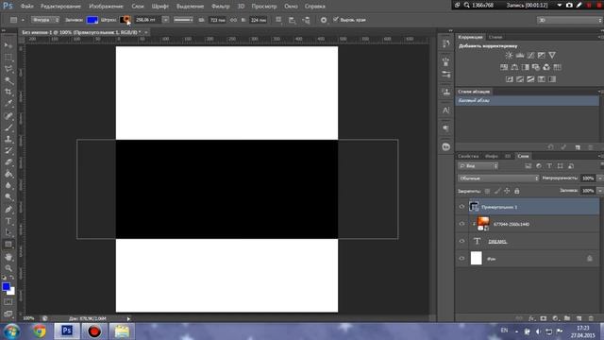Toggle the align edges checkbox
This screenshot has width=604, height=340.
[336, 19]
